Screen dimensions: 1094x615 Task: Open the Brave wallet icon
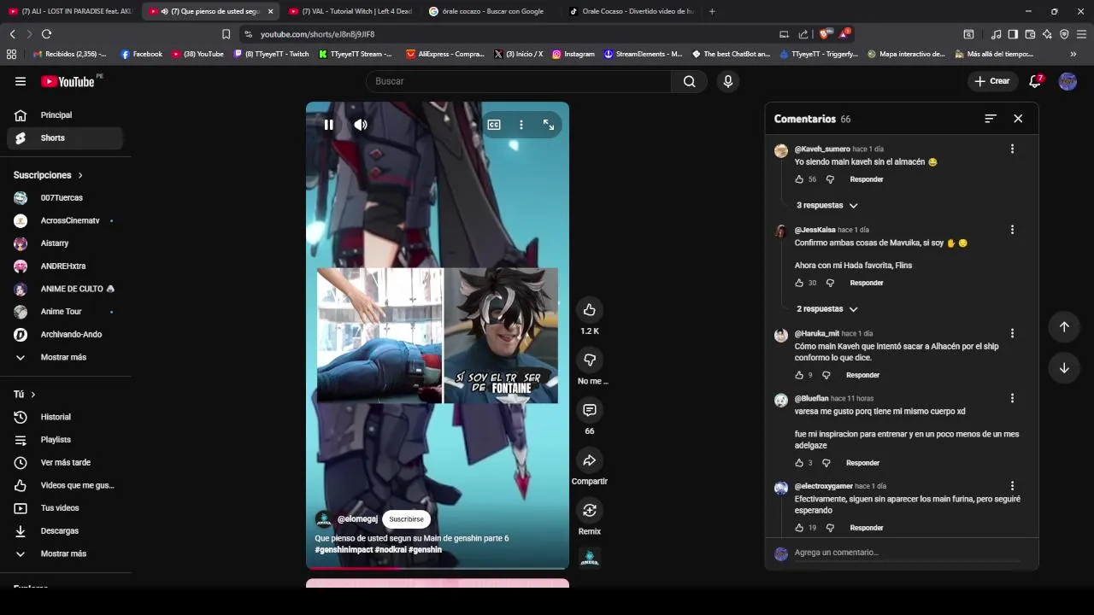(1030, 34)
